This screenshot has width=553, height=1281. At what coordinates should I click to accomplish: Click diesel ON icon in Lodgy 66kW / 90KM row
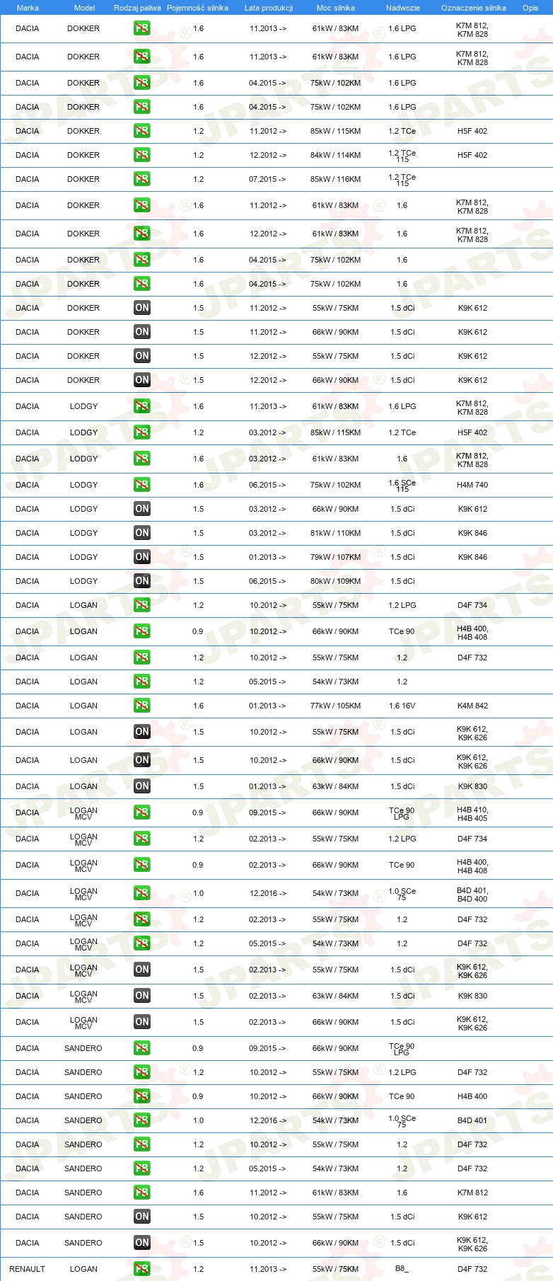tap(142, 509)
